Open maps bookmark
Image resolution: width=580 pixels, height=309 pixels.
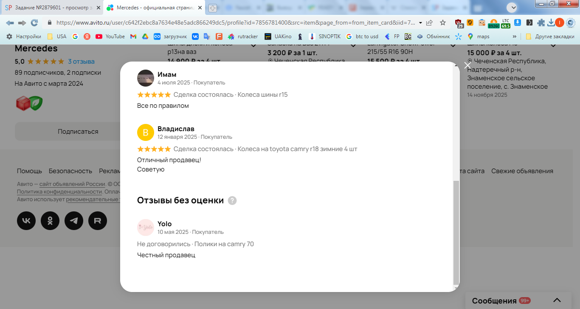click(478, 37)
